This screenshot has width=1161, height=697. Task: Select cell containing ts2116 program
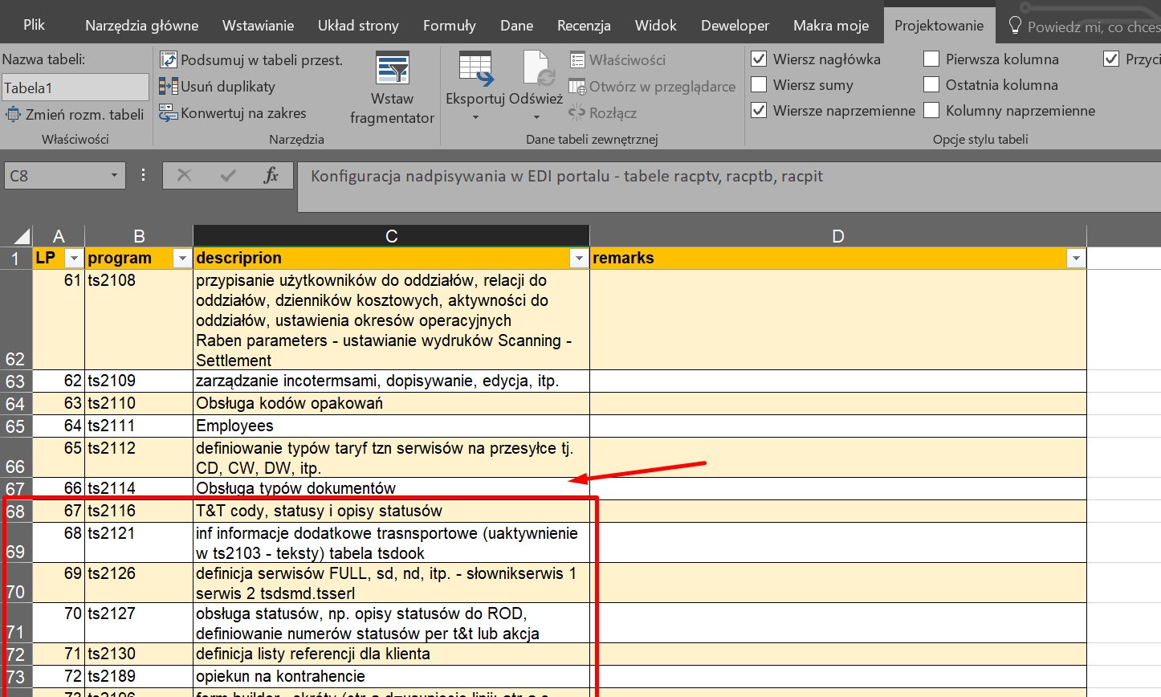(138, 512)
